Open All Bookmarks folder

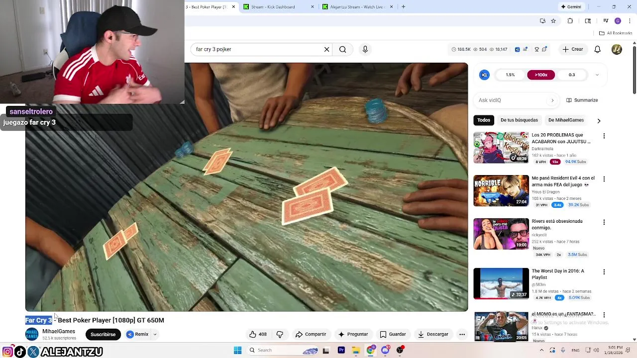pyautogui.click(x=616, y=33)
